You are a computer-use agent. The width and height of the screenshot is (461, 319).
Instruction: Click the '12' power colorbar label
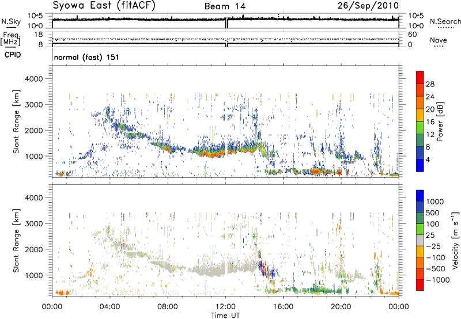(x=430, y=135)
